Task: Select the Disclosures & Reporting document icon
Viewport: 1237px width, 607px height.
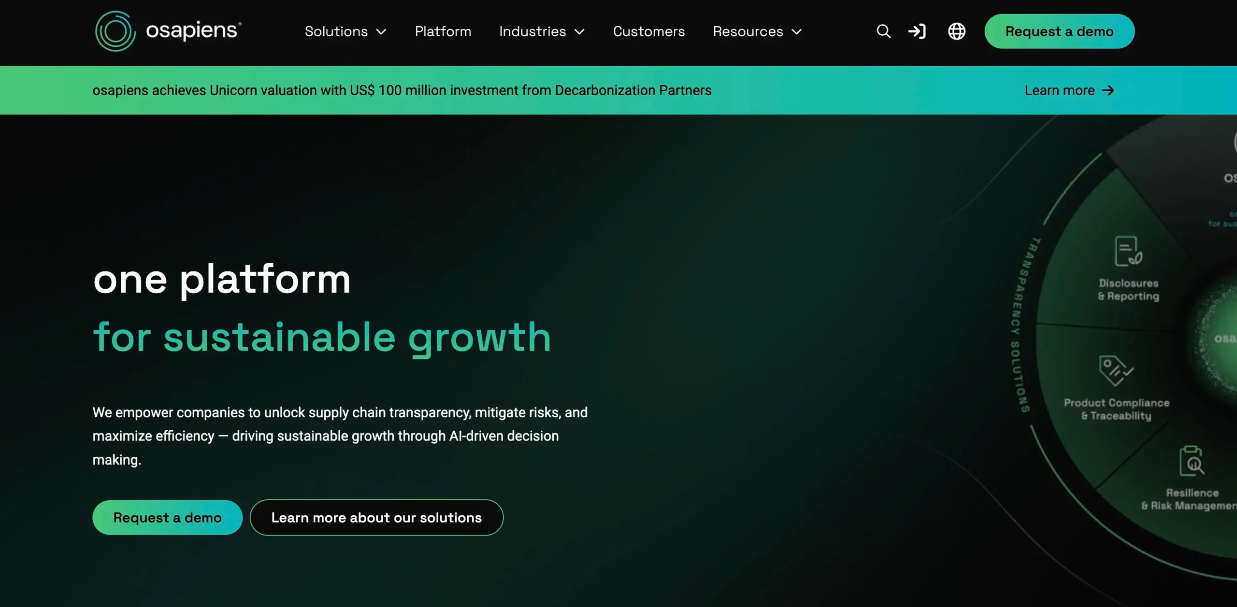Action: pyautogui.click(x=1128, y=251)
